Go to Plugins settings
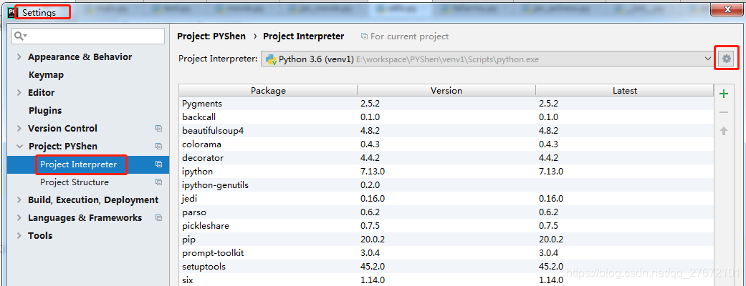The width and height of the screenshot is (746, 286). (x=45, y=111)
